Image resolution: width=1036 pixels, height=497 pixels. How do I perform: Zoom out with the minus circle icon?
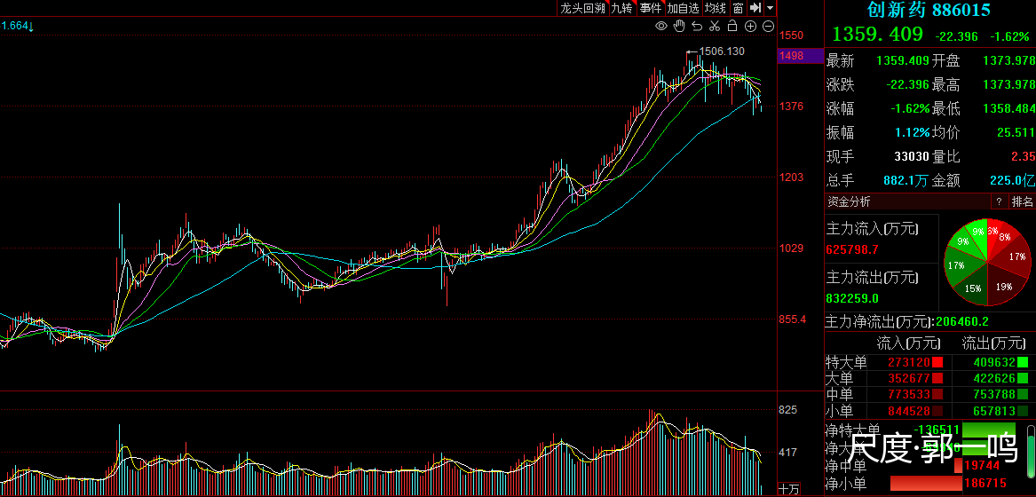tap(768, 27)
